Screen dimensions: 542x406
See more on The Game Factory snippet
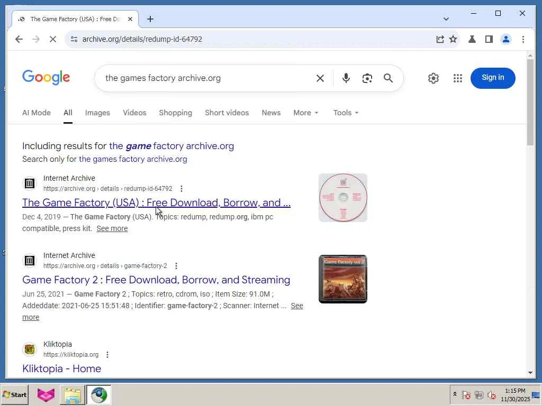[112, 228]
